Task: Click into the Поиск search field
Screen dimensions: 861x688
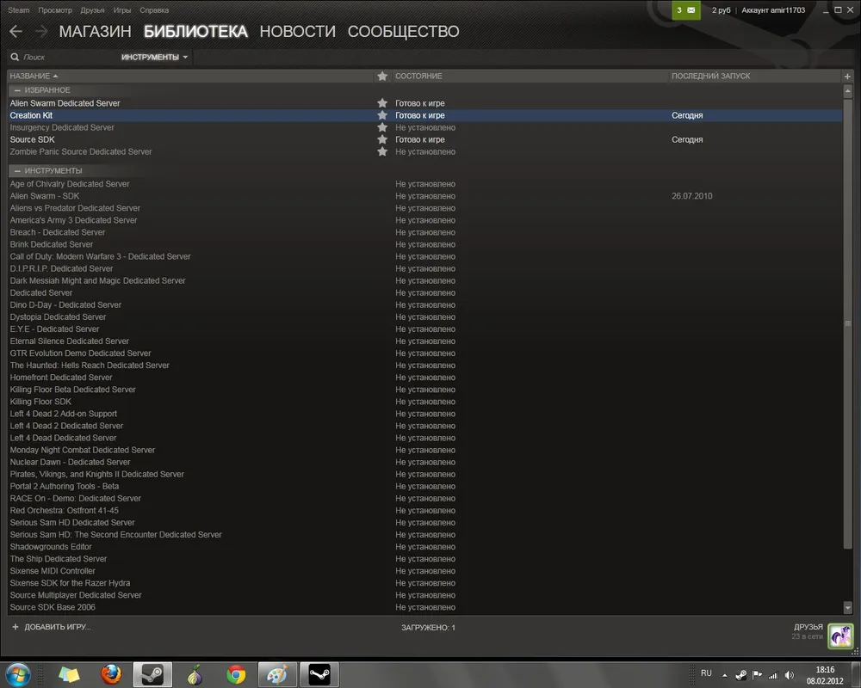Action: click(60, 58)
